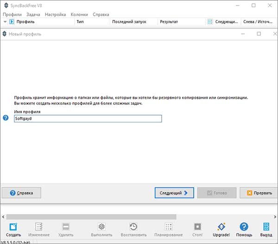Sort by the Последний запуск column header
The image size is (278, 244).
coord(134,22)
